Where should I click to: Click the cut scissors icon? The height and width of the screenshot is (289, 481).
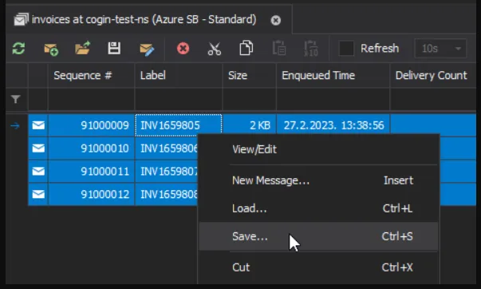(214, 49)
